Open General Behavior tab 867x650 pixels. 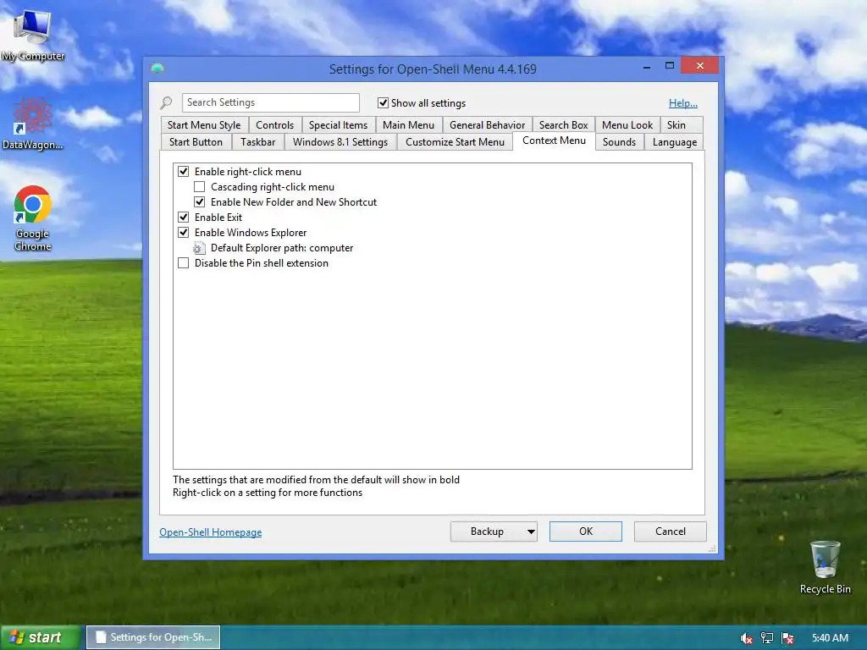pos(487,125)
